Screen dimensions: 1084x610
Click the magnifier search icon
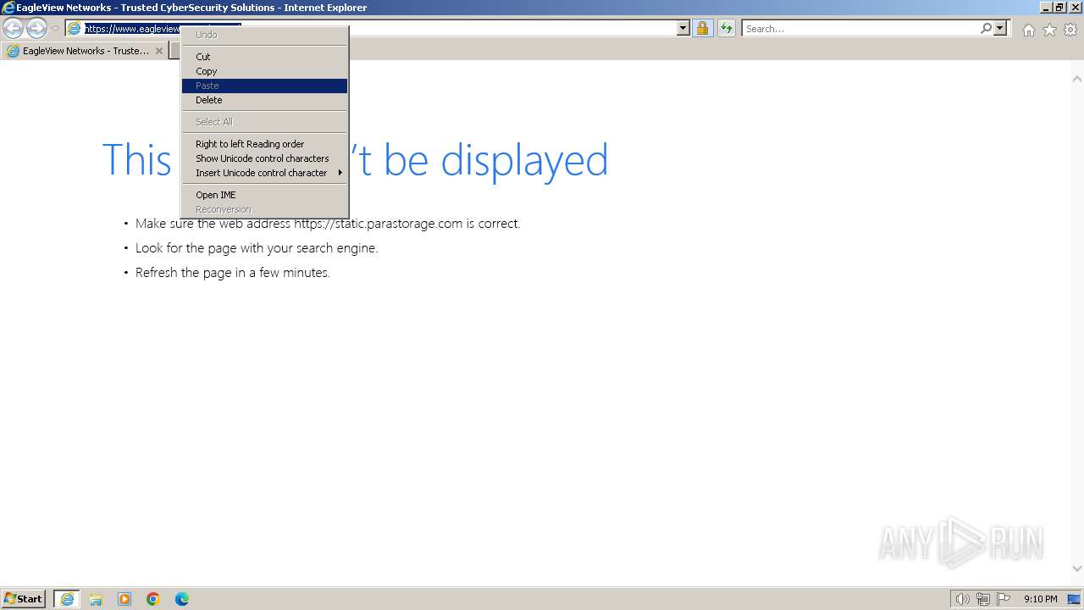coord(986,29)
